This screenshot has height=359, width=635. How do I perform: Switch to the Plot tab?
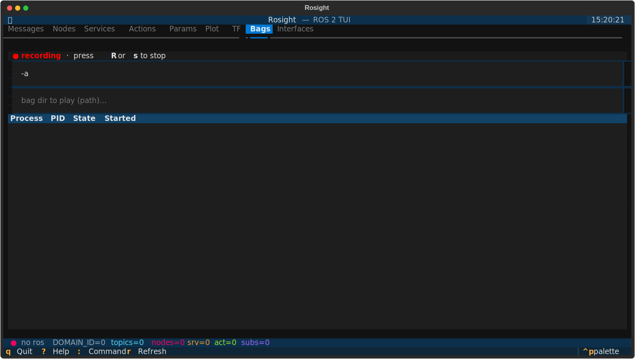tap(212, 29)
